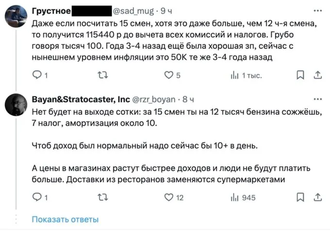Expand replies via Показать ответы
The width and height of the screenshot is (330, 231).
65,219
